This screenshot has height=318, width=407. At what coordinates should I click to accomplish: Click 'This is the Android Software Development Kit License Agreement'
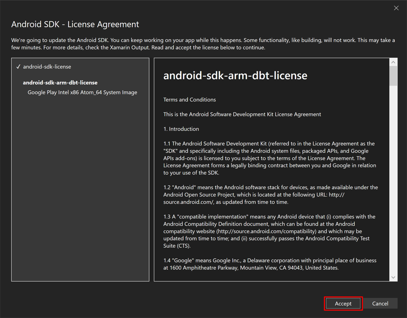[x=242, y=114]
